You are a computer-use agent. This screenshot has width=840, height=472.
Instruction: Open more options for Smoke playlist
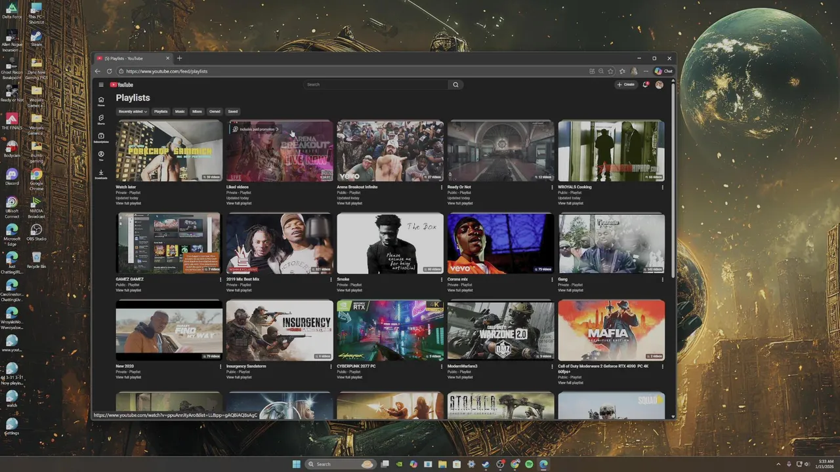(441, 279)
